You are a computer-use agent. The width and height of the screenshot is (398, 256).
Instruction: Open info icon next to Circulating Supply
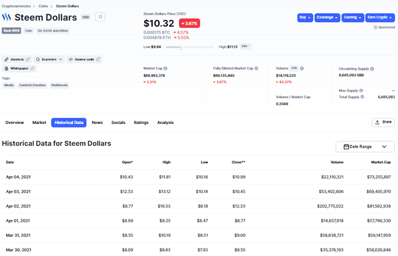(x=372, y=69)
